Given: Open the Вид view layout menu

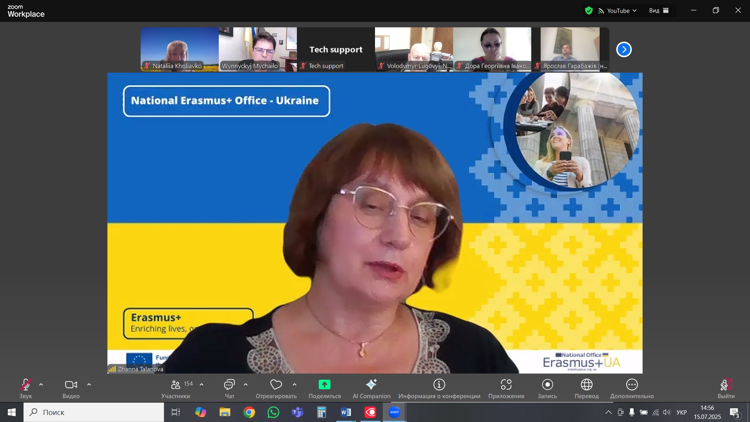Looking at the screenshot, I should [659, 11].
